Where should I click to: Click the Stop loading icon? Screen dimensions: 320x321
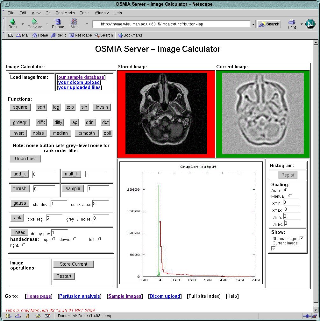(74, 22)
